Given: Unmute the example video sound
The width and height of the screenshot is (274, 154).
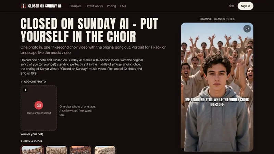Looking at the screenshot, I should coord(247,29).
